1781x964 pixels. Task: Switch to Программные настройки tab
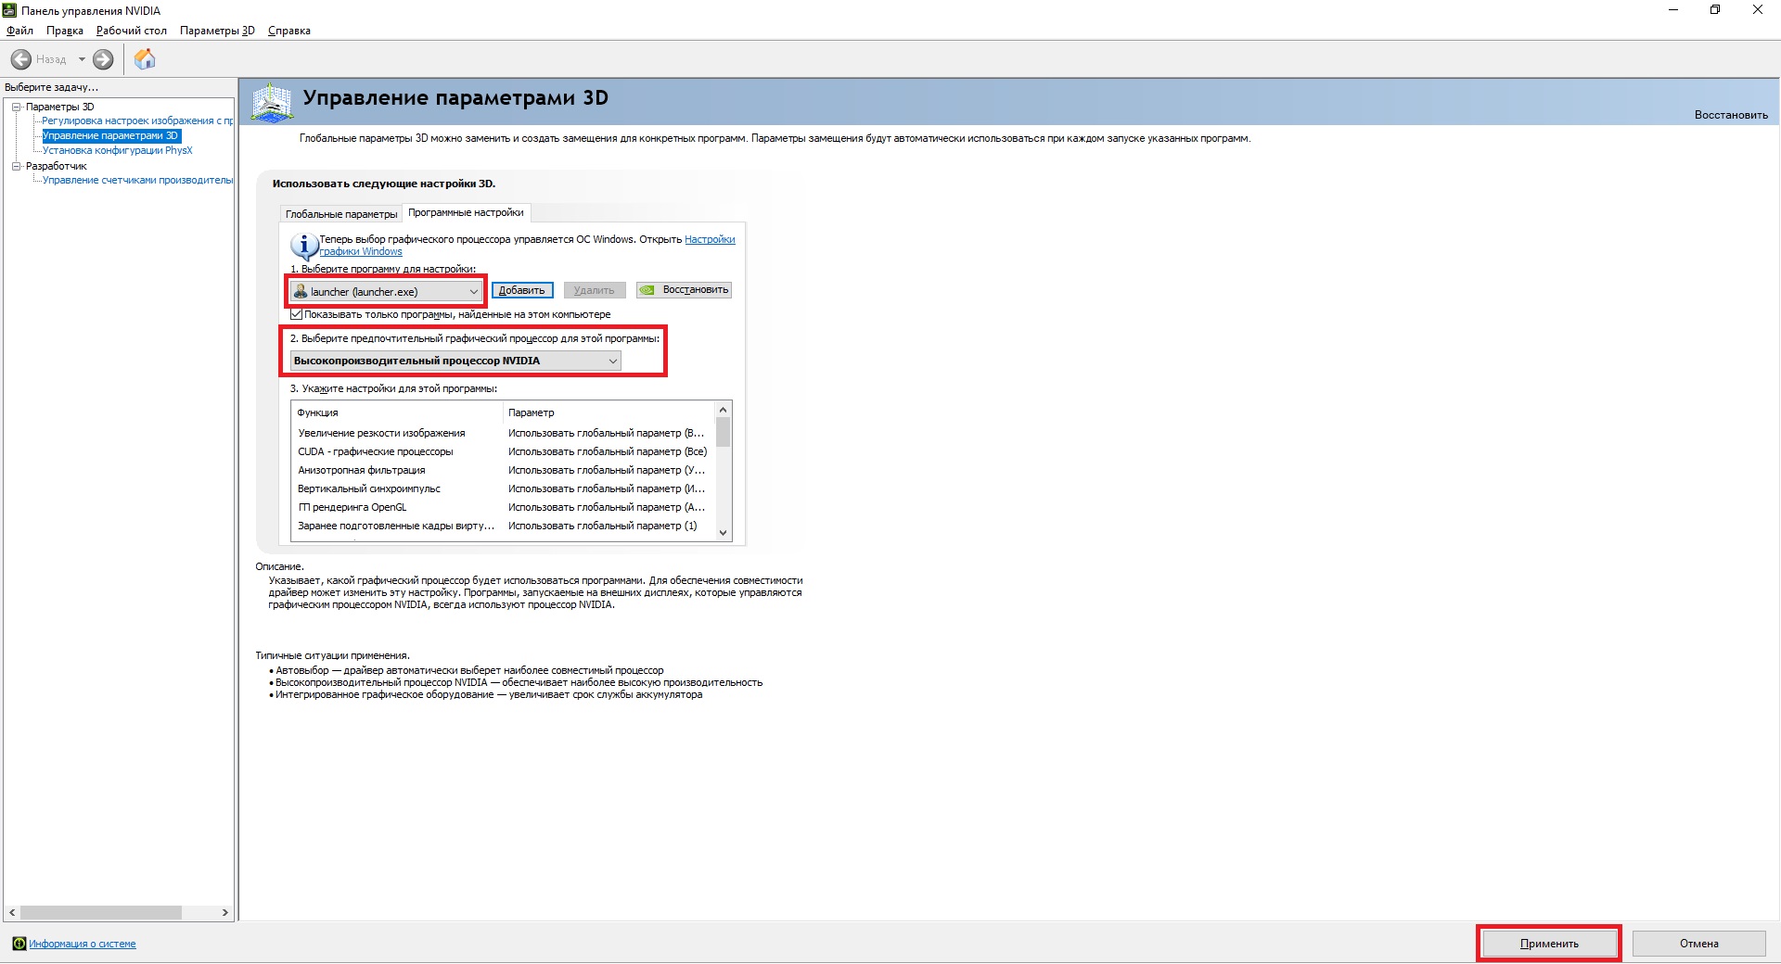(466, 212)
